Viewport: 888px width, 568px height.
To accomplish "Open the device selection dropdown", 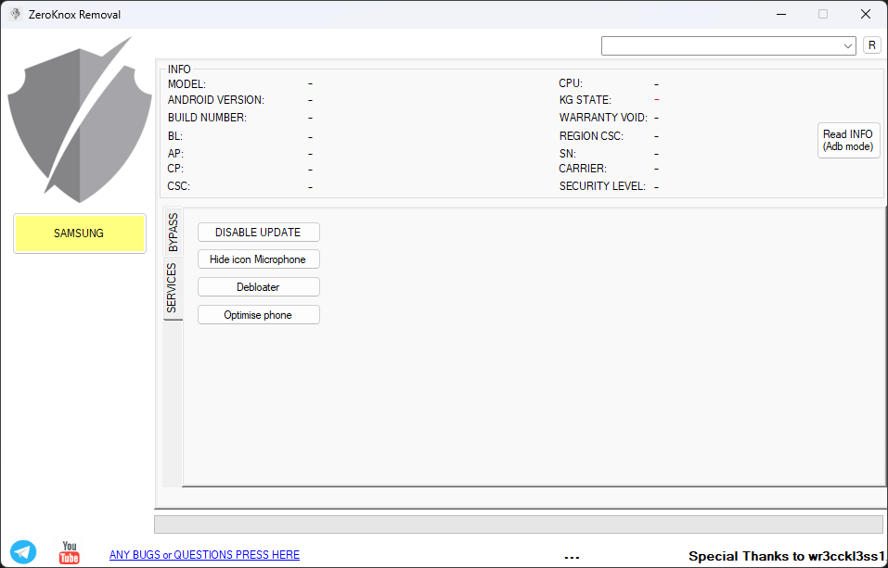I will 847,44.
